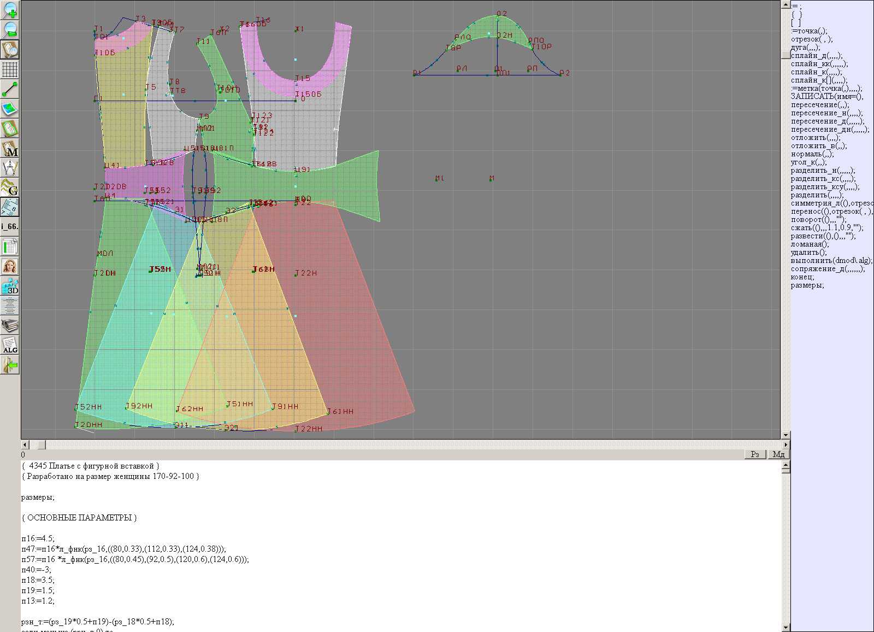Image resolution: width=874 pixels, height=632 pixels.
Task: Click the zoom out magnifier icon
Action: coord(10,30)
